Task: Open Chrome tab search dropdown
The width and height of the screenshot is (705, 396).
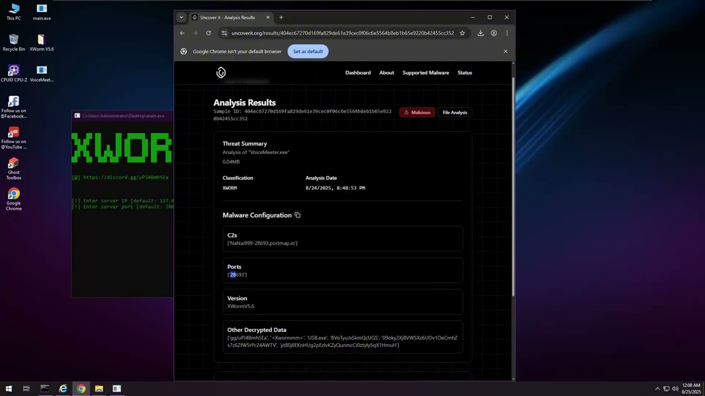Action: tap(181, 18)
